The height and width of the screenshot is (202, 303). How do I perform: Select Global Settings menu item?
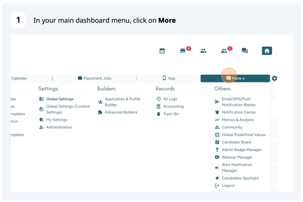[59, 99]
